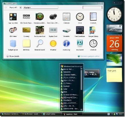Switch to Windows Live Messenger taskbar button
125x117 pixels.
coord(11,114)
